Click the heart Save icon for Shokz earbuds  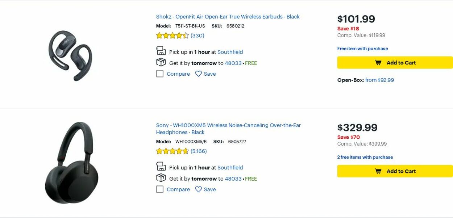198,74
